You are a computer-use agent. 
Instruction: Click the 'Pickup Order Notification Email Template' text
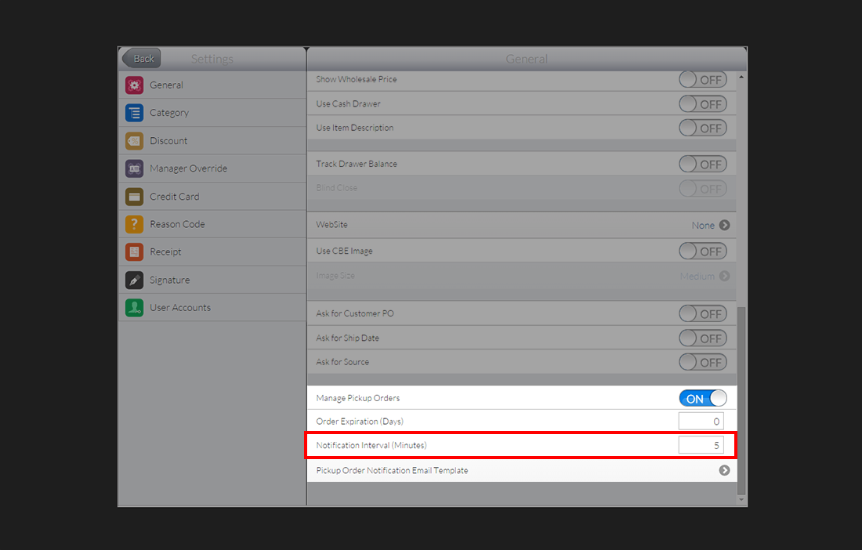392,470
